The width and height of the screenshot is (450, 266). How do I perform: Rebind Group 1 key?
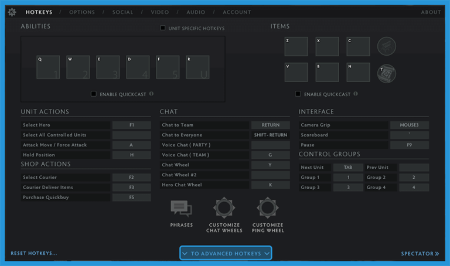[348, 178]
